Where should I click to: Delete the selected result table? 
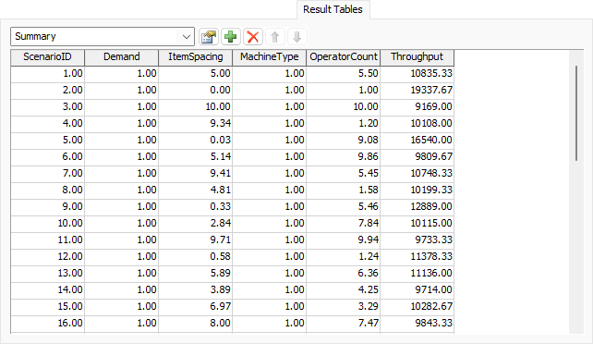[x=253, y=37]
